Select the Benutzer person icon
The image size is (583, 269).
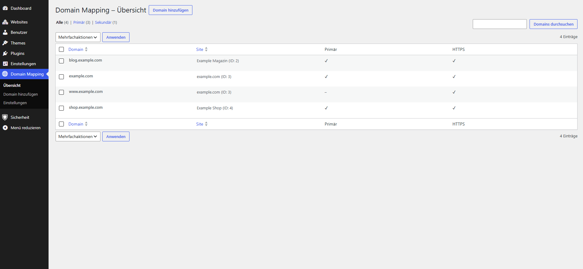pyautogui.click(x=5, y=32)
